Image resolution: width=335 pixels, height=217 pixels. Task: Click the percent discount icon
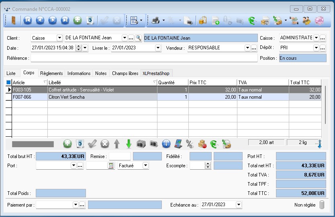tap(190, 144)
